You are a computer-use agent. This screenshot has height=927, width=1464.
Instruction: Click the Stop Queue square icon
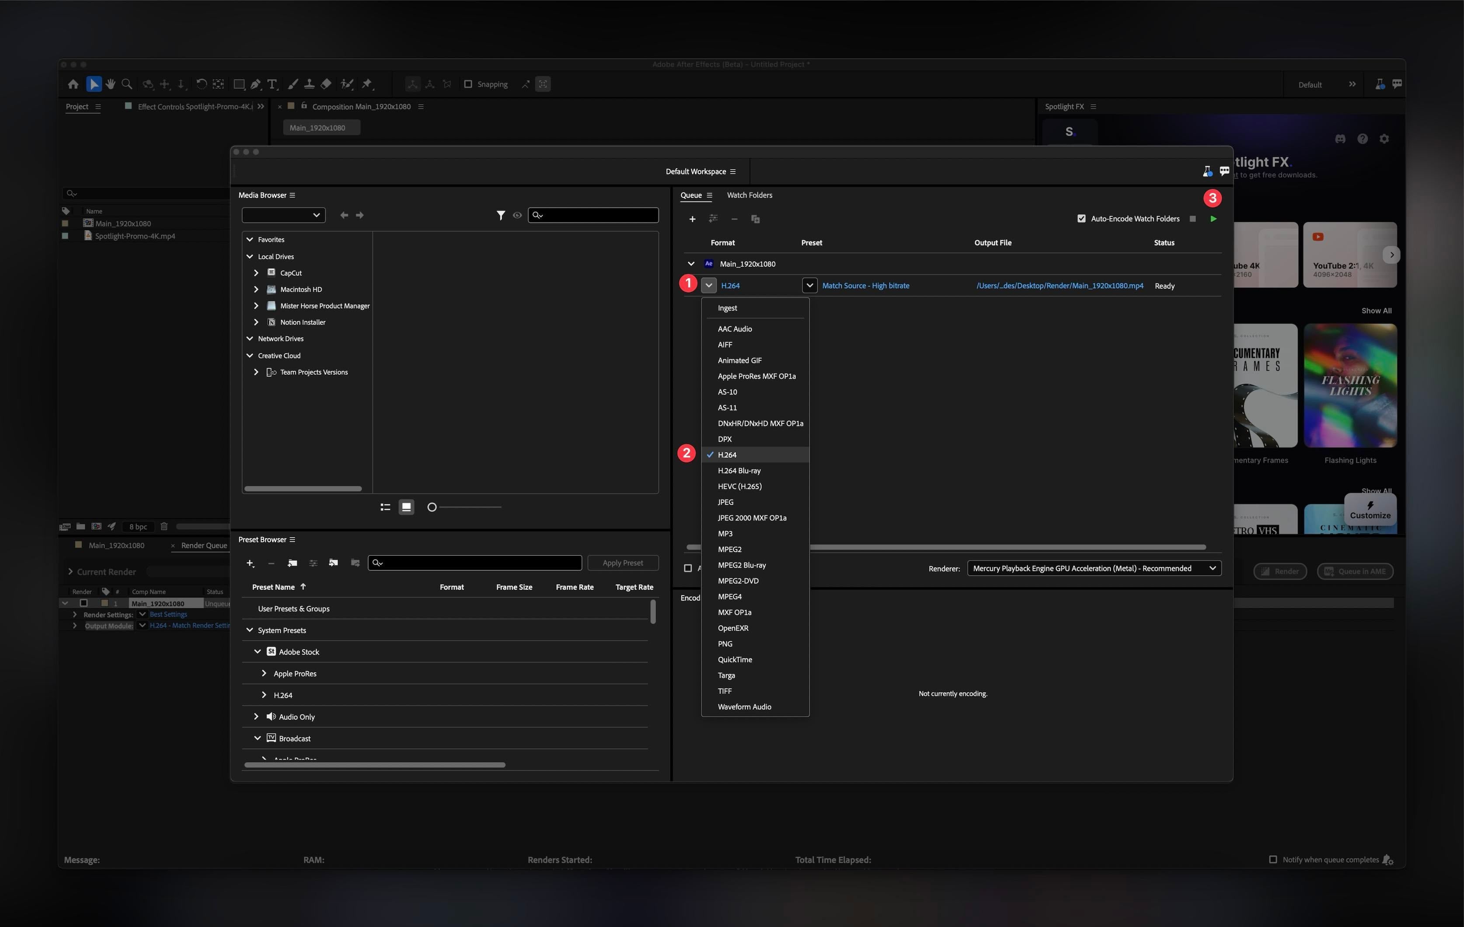1192,219
